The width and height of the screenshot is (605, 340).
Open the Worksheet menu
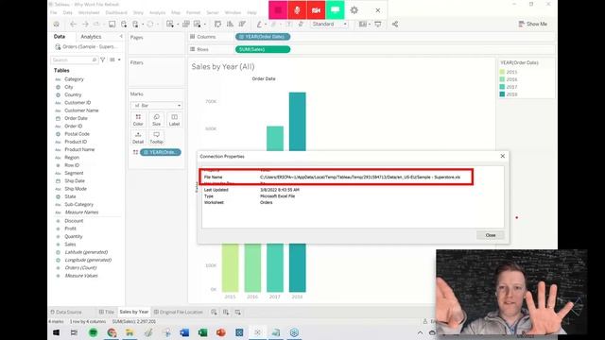[89, 12]
